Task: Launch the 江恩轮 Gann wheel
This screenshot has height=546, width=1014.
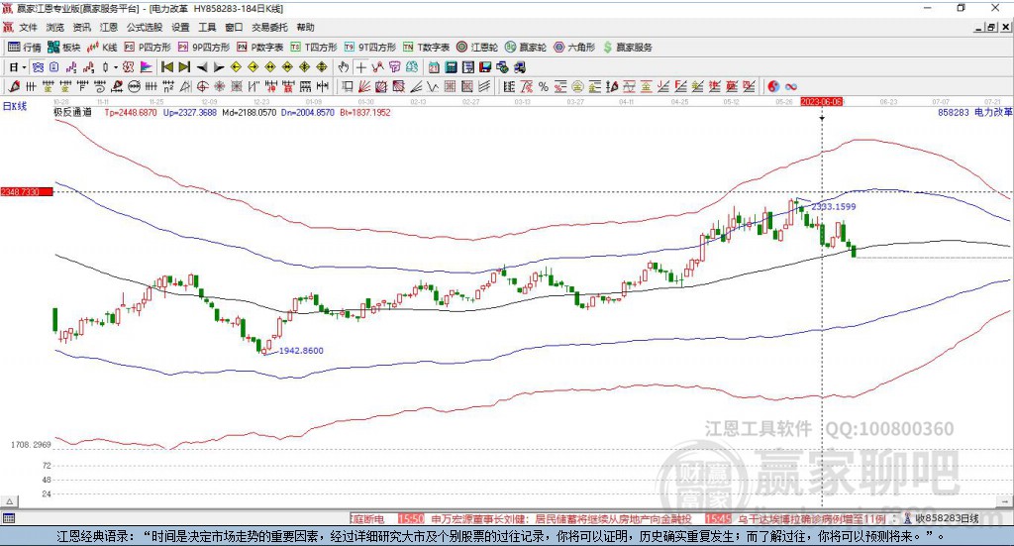Action: [x=476, y=48]
